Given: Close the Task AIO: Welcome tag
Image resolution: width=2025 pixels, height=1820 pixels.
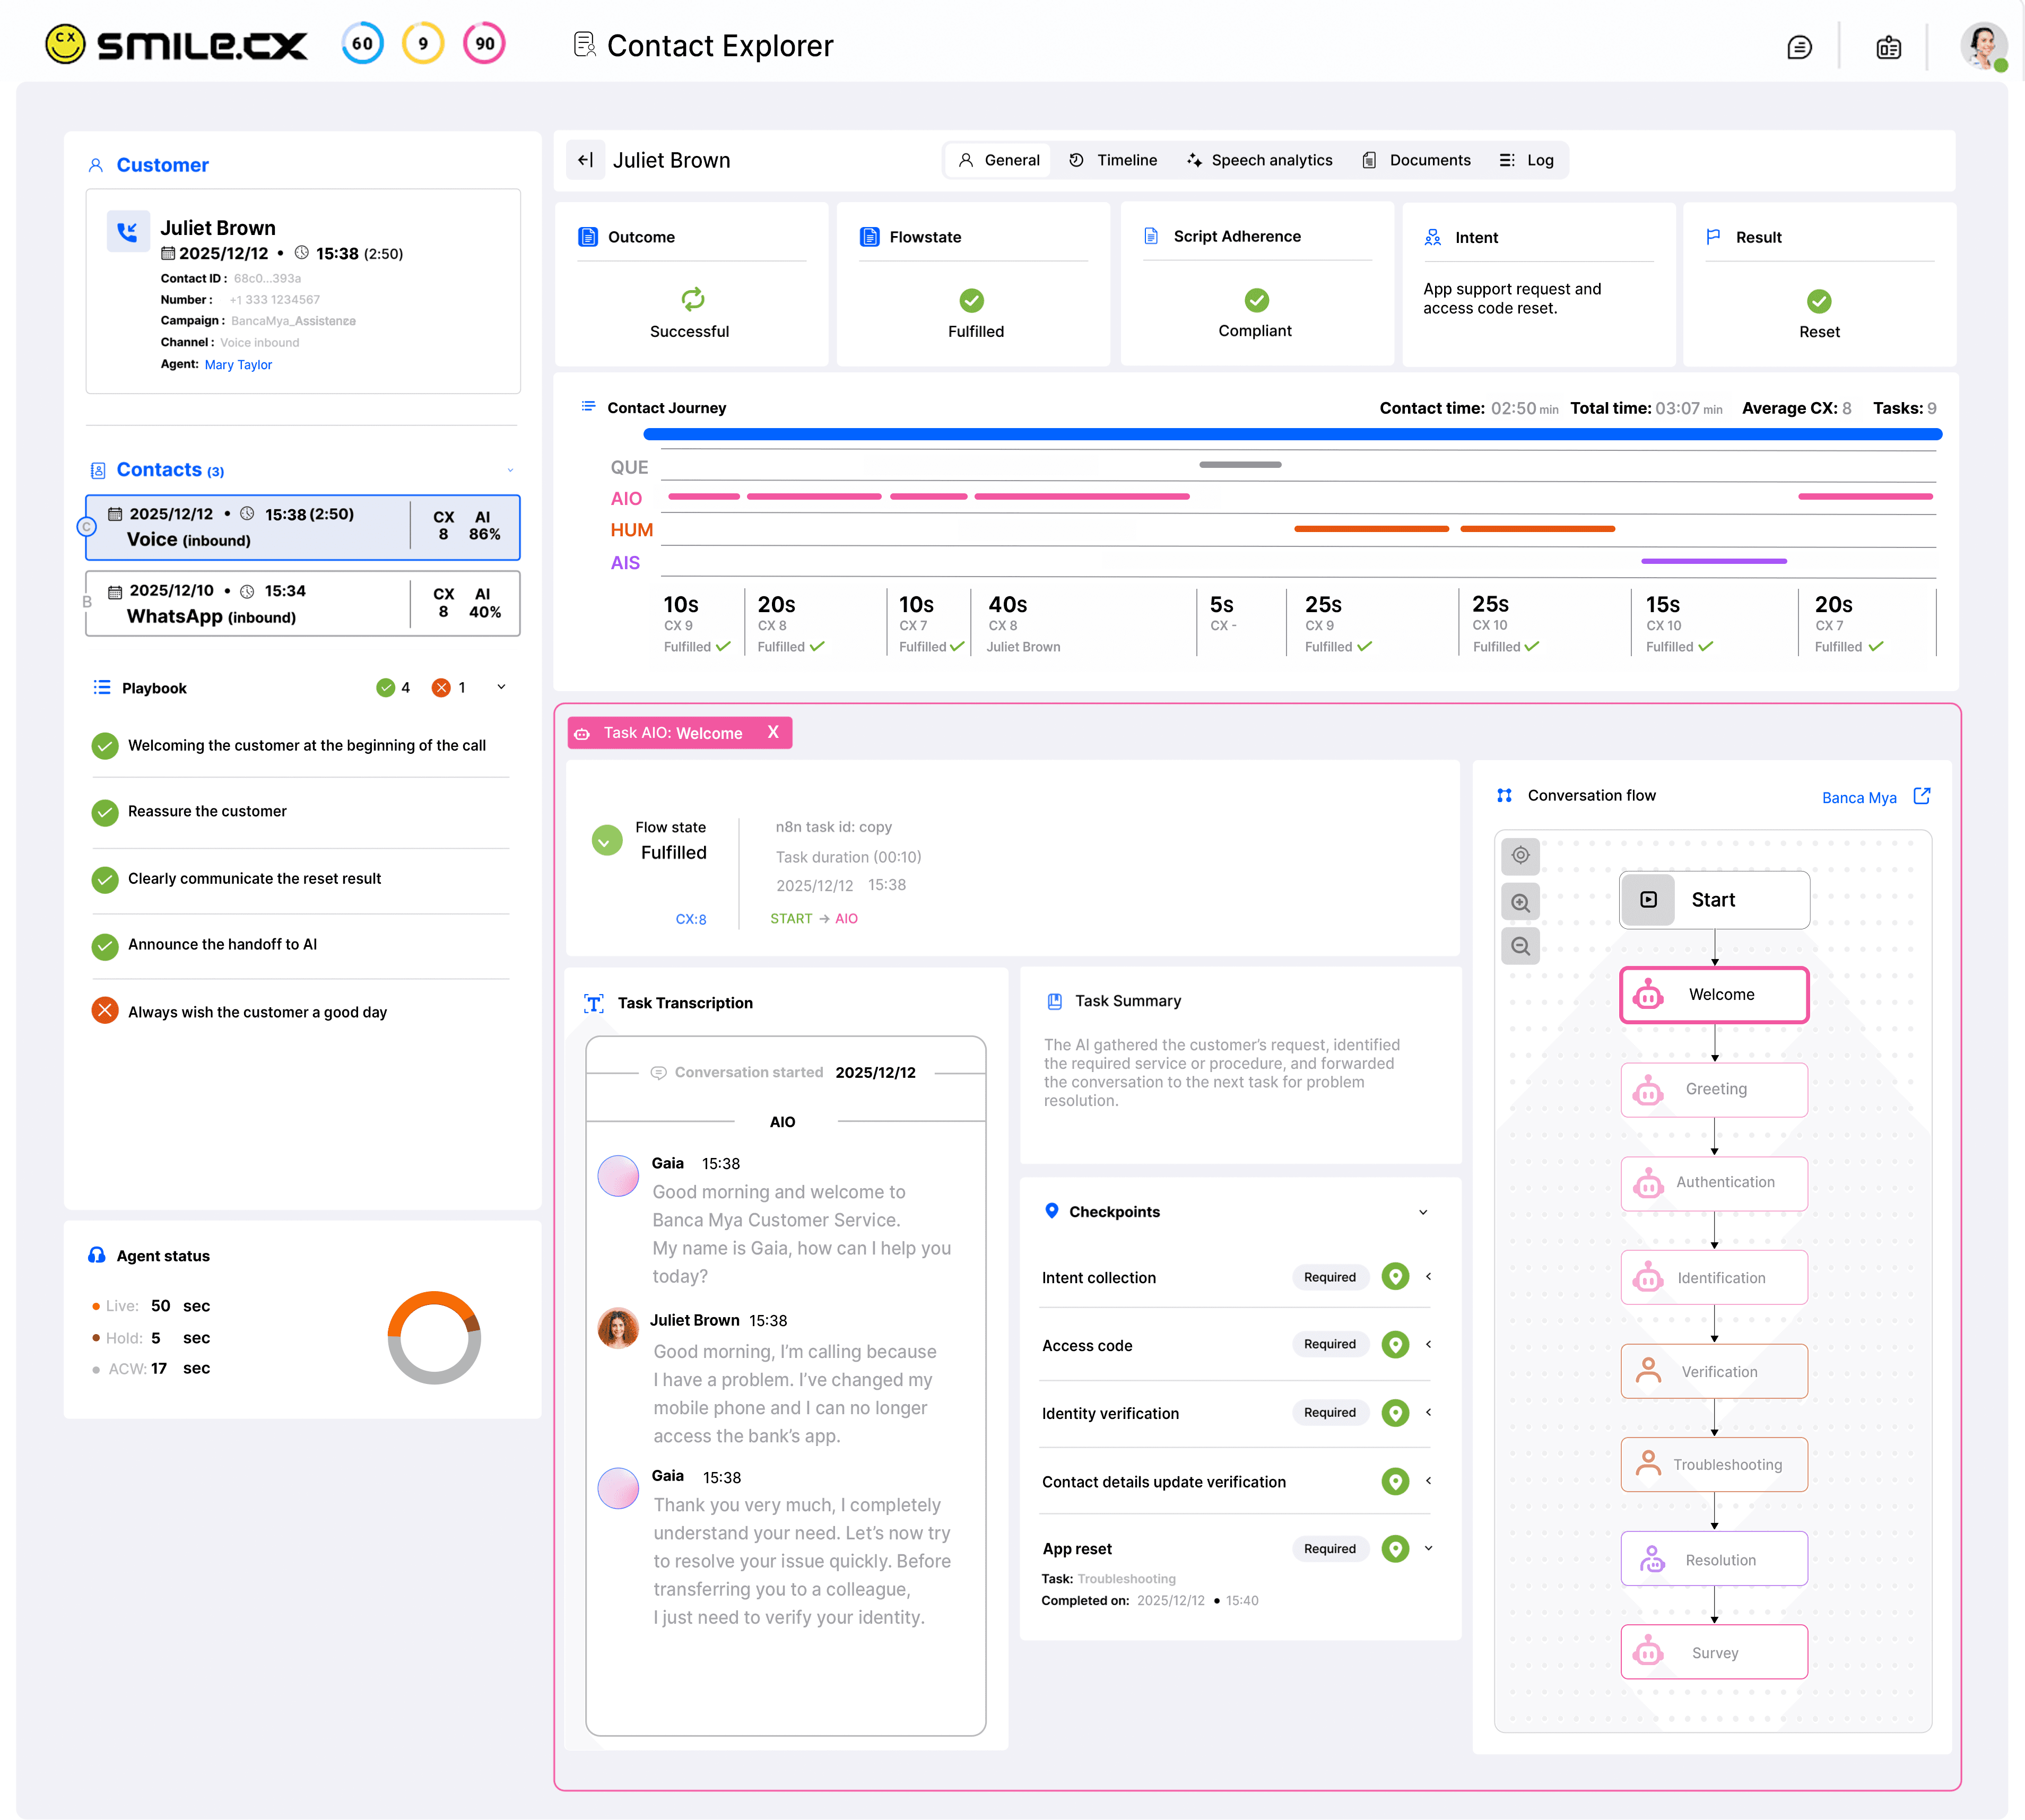Looking at the screenshot, I should tap(773, 732).
